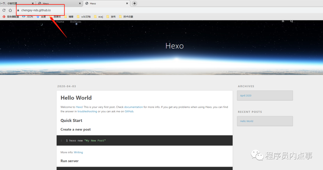Image resolution: width=323 pixels, height=170 pixels.
Task: Click the ARCHIVES sidebar heading
Action: coord(246,86)
